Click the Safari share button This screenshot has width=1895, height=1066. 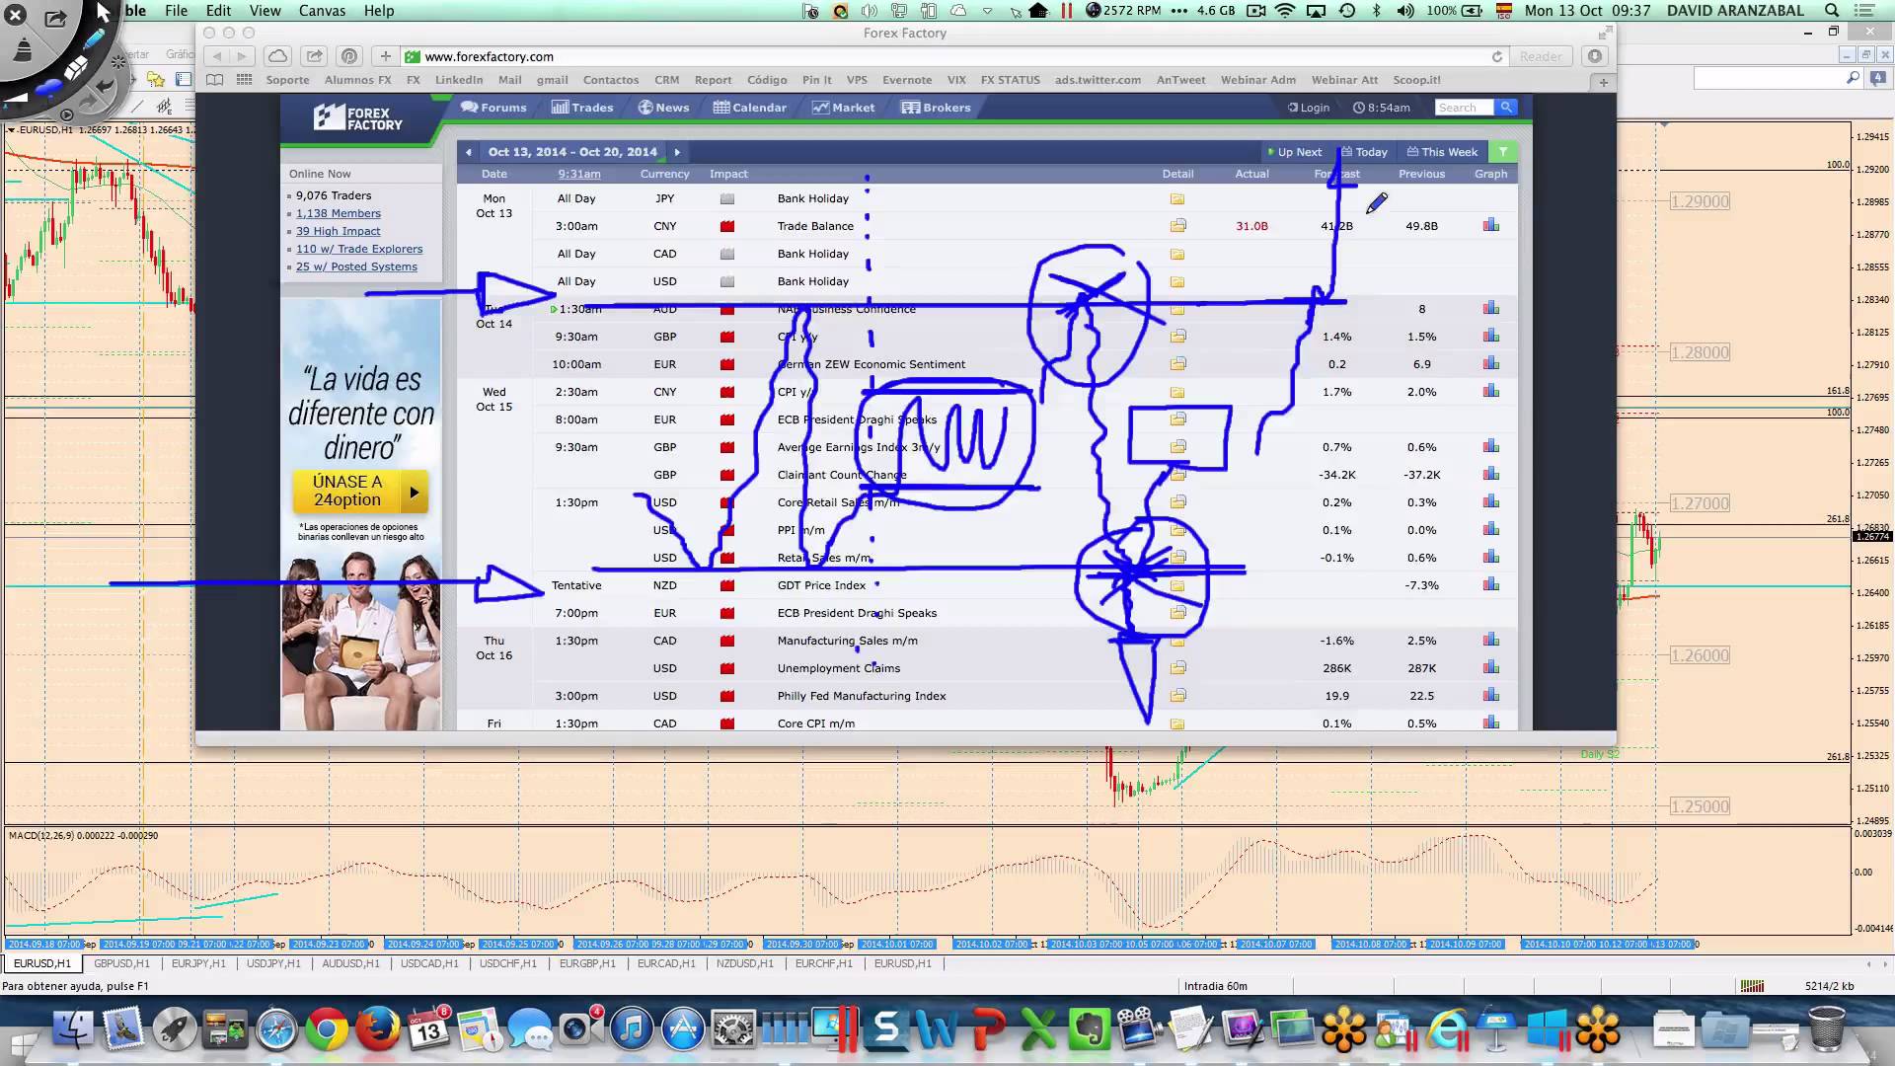314,56
